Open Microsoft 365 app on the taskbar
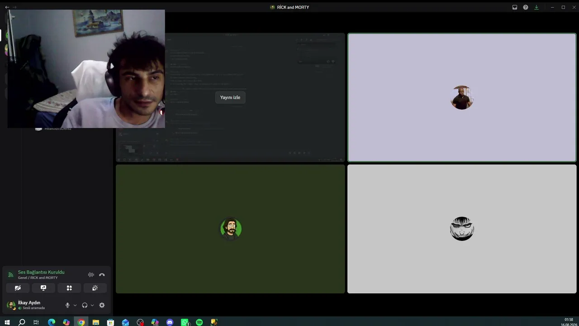579x326 pixels. (155, 322)
